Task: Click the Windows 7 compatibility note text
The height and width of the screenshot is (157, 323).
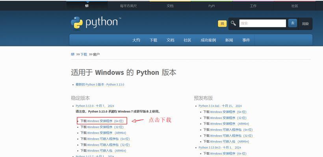Action: pyautogui.click(x=118, y=111)
